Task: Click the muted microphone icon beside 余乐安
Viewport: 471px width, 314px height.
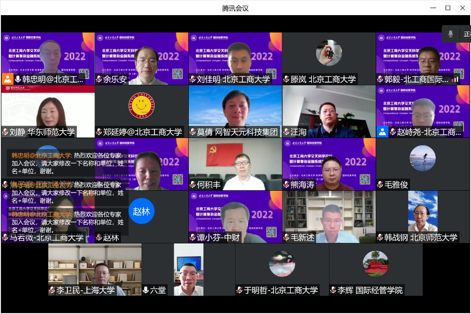Action: [x=99, y=79]
